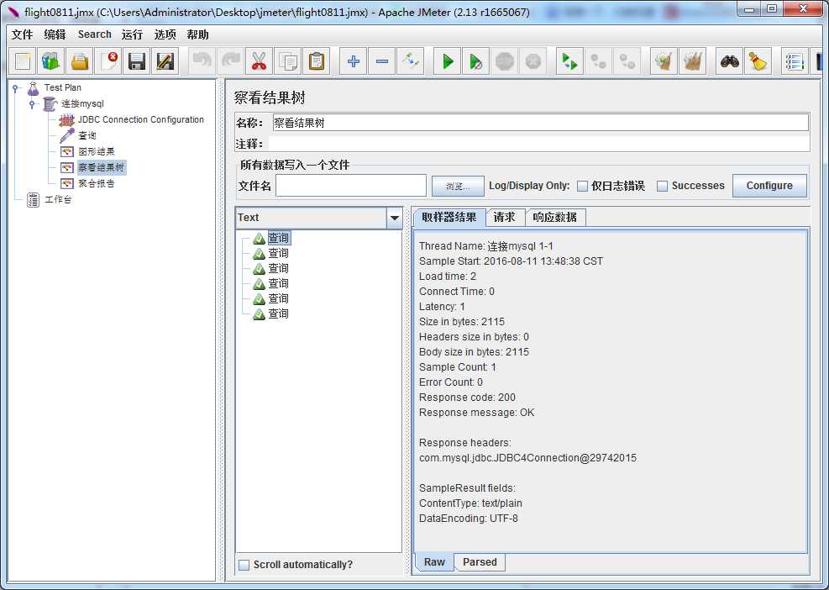Open the Templates icon in toolbar
The image size is (829, 590).
[x=50, y=61]
